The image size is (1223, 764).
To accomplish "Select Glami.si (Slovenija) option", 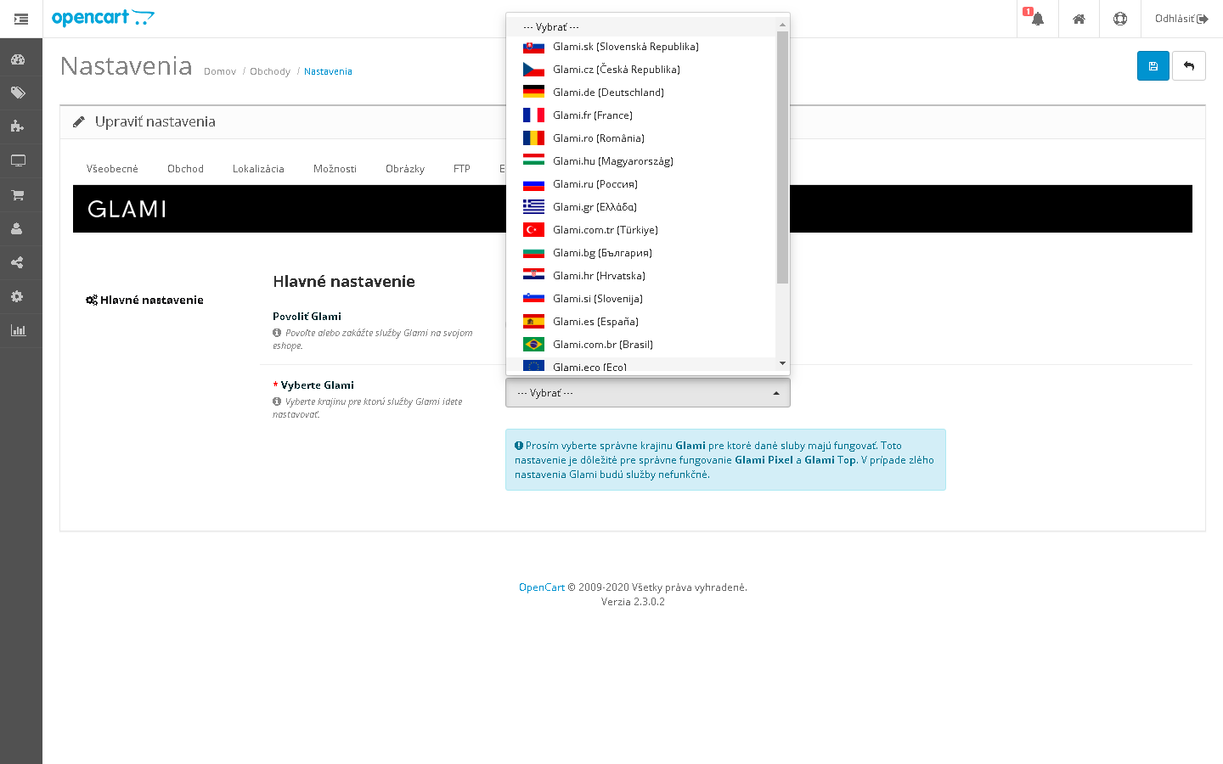I will pyautogui.click(x=641, y=299).
